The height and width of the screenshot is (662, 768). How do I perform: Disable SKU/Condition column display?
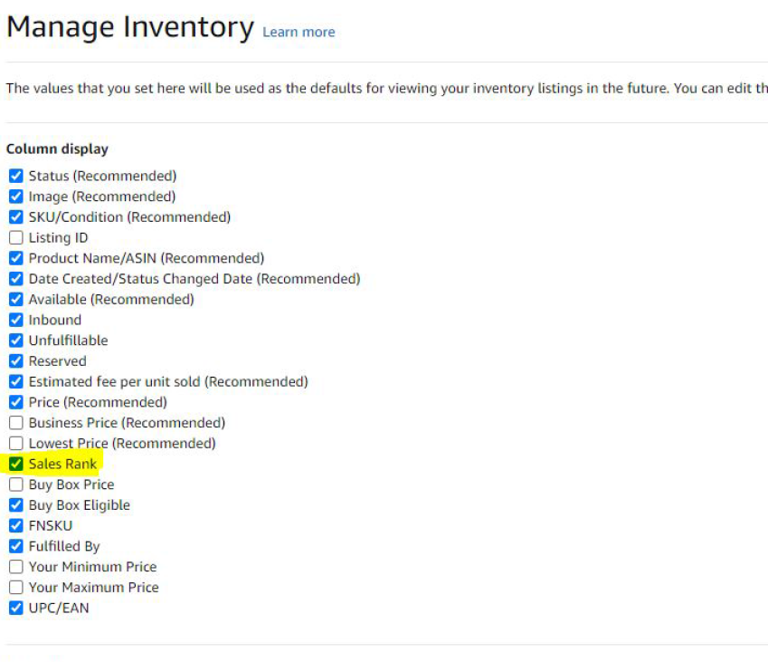[x=15, y=216]
